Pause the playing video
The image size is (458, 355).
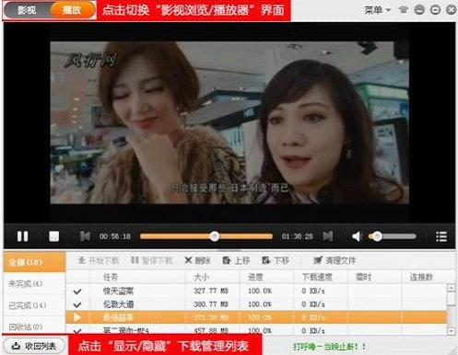22,236
